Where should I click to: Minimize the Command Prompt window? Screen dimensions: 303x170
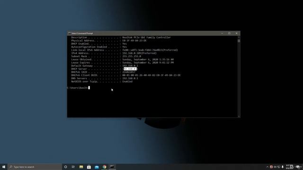pos(222,33)
